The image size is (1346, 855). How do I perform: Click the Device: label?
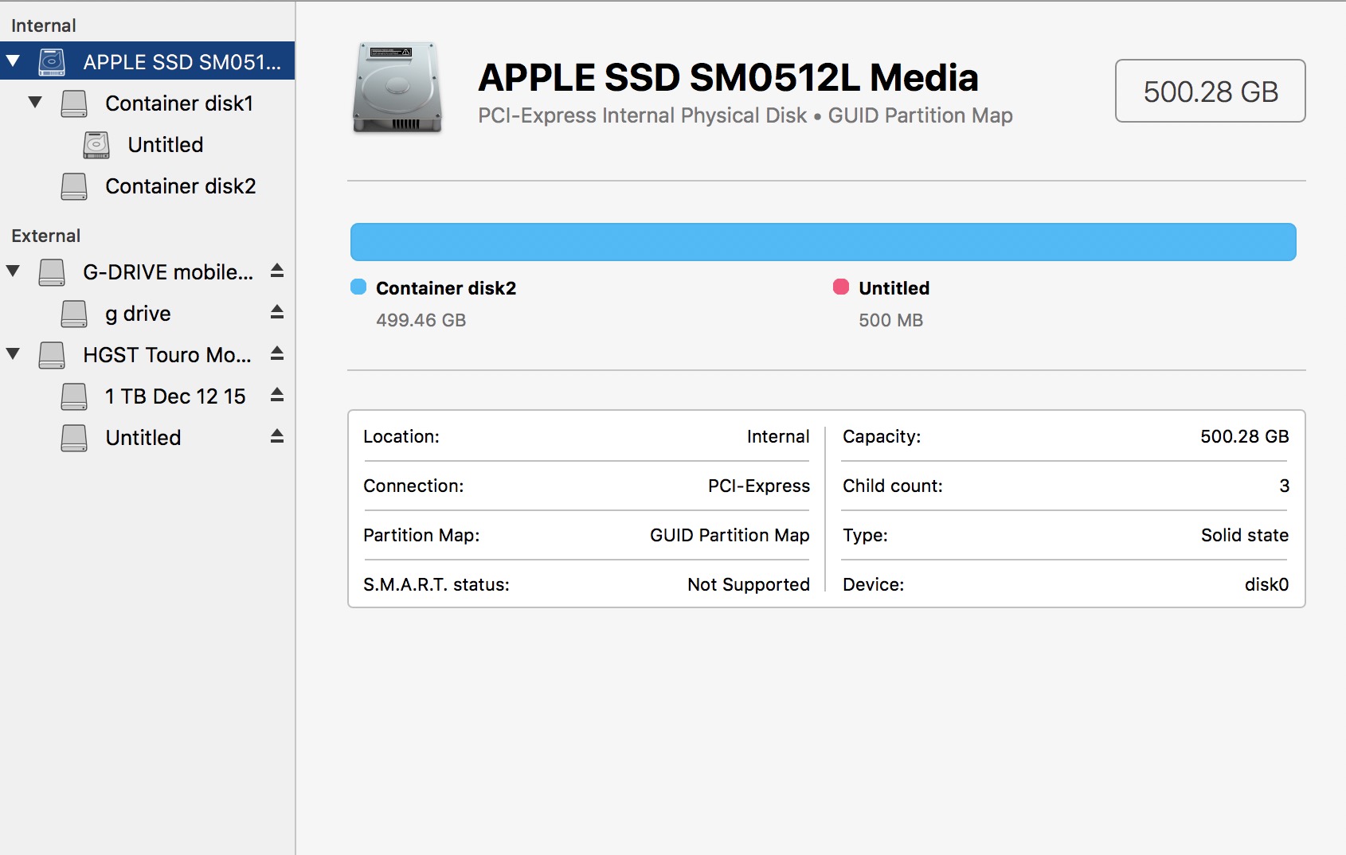pos(873,584)
